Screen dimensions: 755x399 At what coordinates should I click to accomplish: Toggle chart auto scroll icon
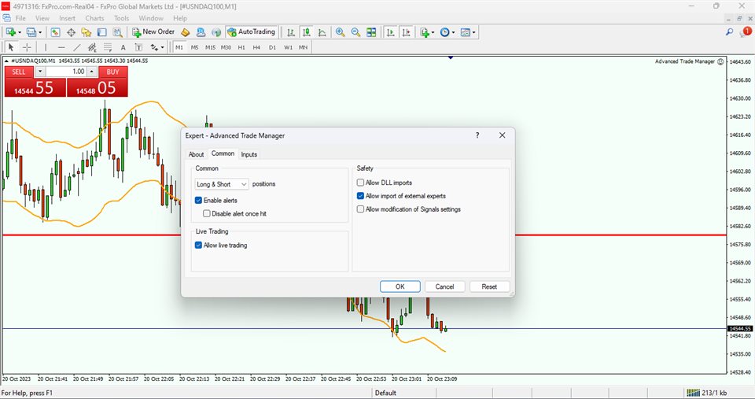point(391,32)
